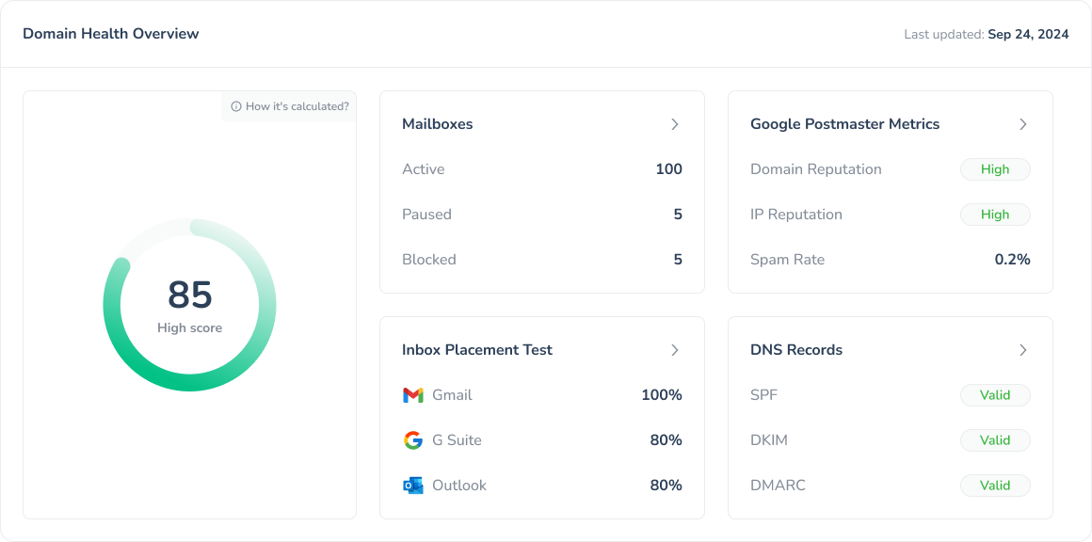The height and width of the screenshot is (542, 1092).
Task: Click the Spam Rate 0.2% value
Action: click(1012, 260)
